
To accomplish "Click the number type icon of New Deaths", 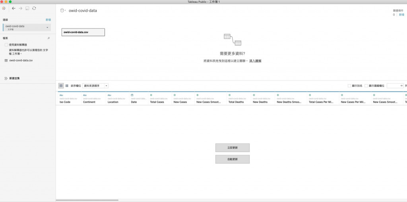I will click(x=254, y=95).
